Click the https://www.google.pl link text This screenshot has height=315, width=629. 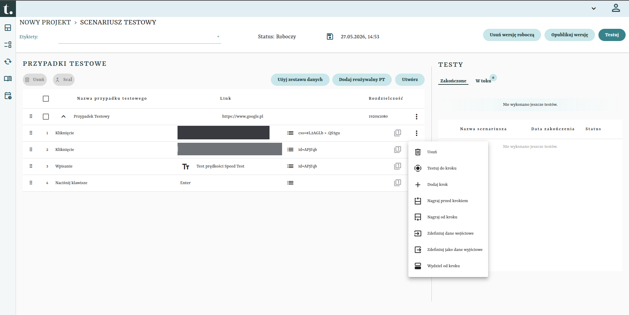[x=243, y=116]
